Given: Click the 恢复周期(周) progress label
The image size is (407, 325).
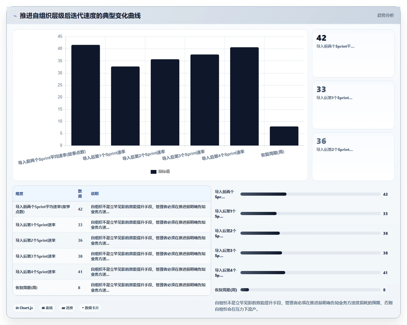Looking at the screenshot, I should (226, 290).
